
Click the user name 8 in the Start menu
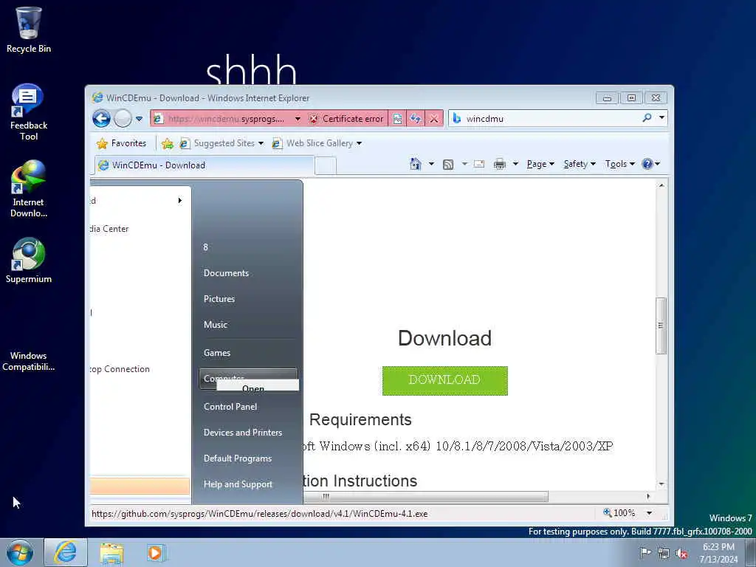point(206,247)
